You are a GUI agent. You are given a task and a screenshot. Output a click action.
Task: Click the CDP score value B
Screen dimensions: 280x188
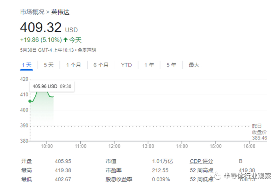click(x=240, y=161)
